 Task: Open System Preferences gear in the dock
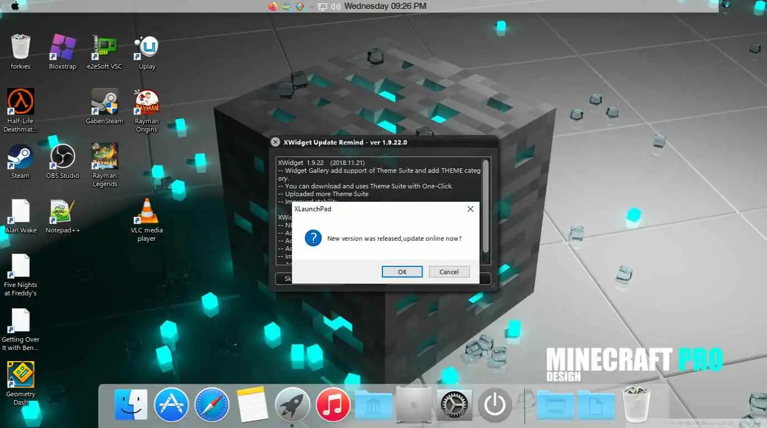[454, 405]
